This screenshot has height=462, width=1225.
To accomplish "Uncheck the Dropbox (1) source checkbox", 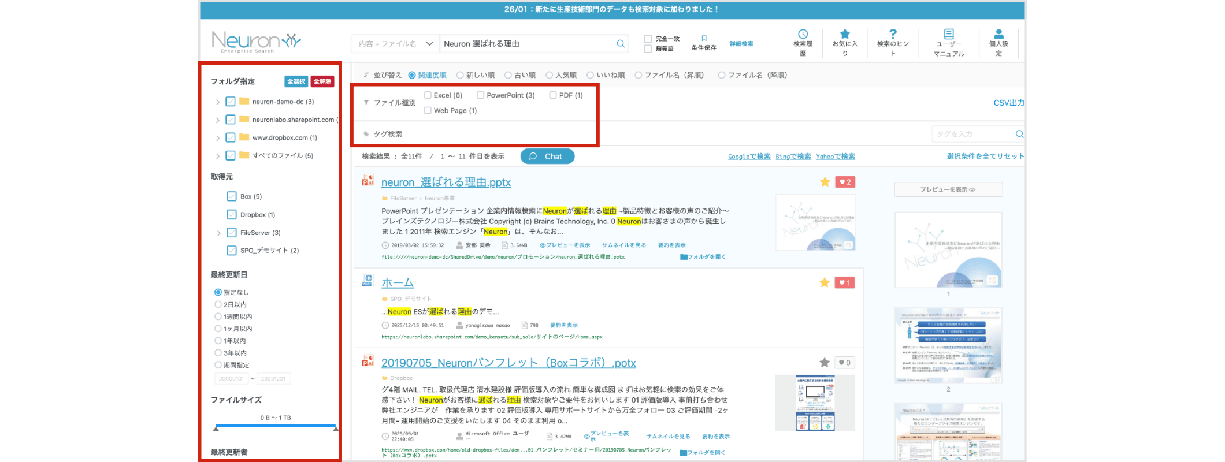I will point(232,214).
